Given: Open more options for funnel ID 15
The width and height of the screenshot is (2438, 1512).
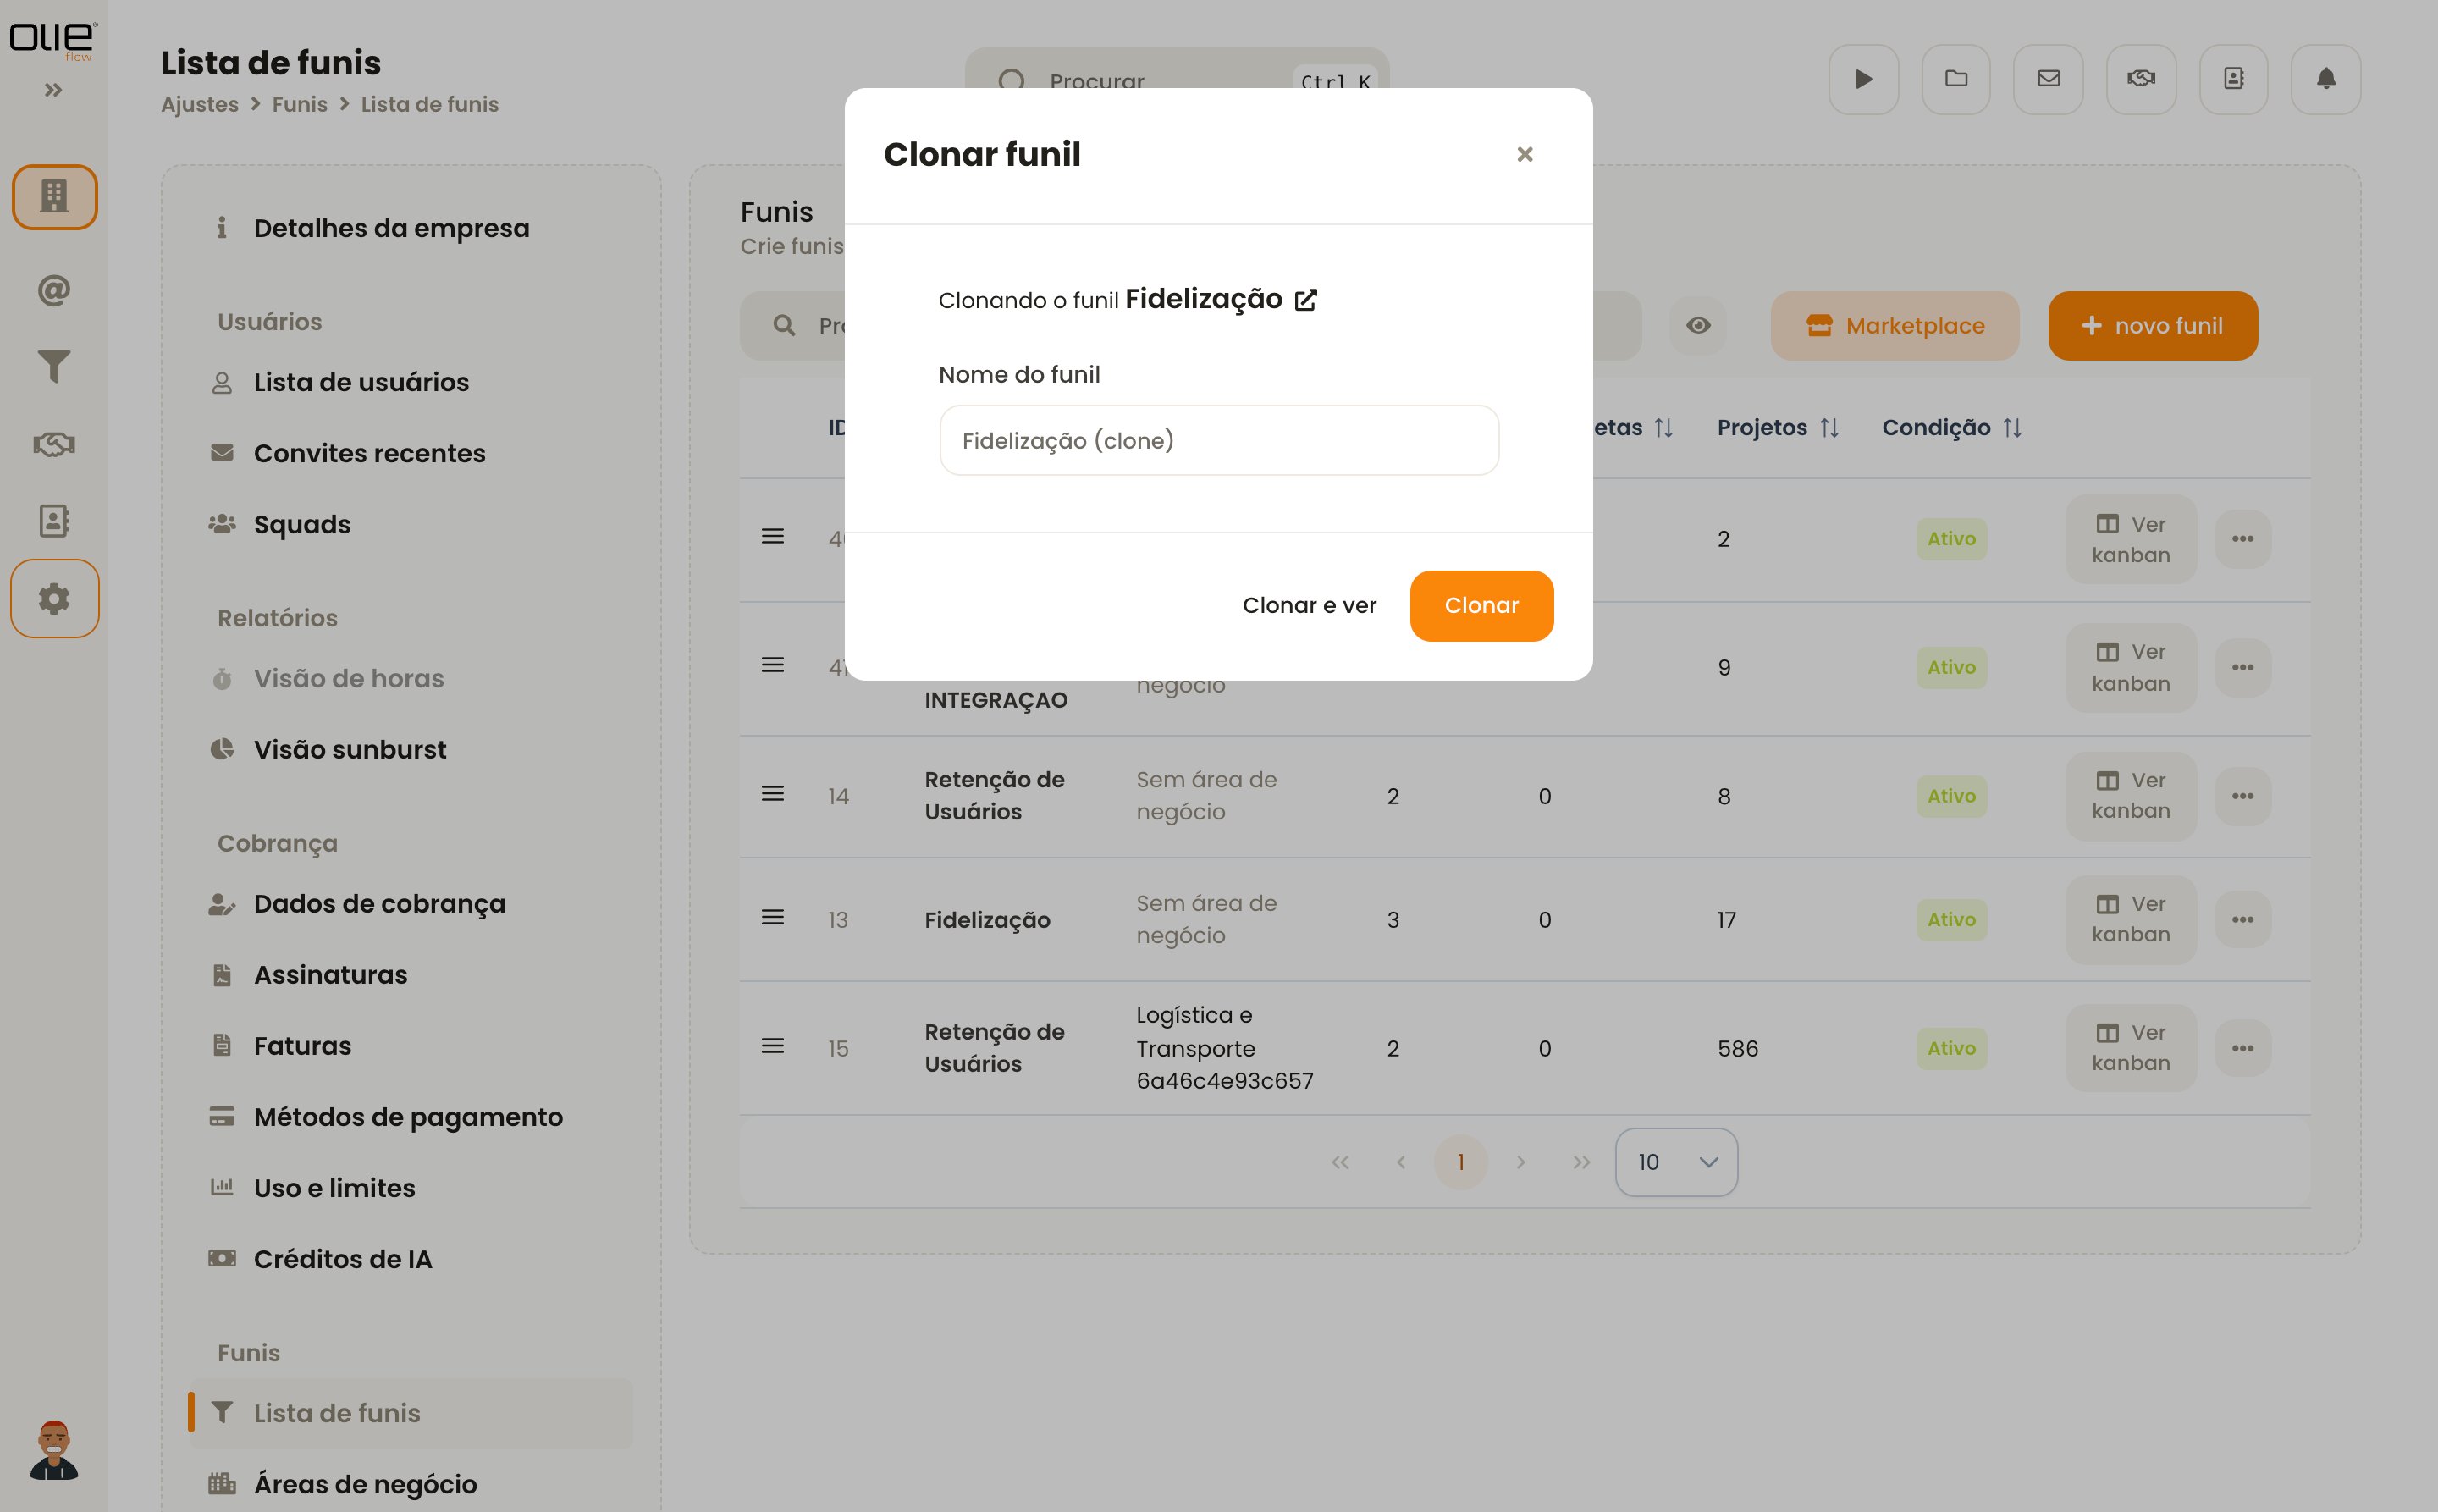Looking at the screenshot, I should 2242,1048.
